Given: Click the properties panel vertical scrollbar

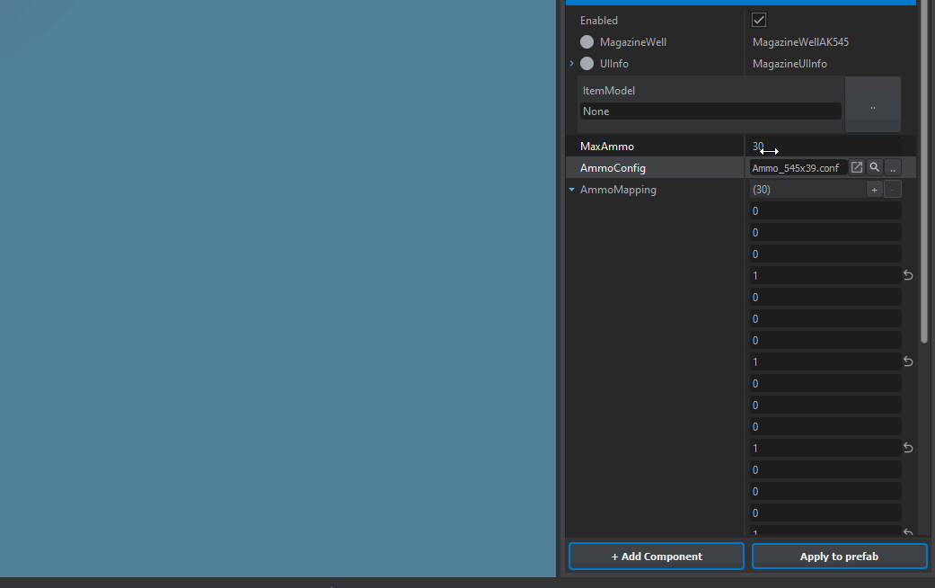Looking at the screenshot, I should (x=924, y=180).
